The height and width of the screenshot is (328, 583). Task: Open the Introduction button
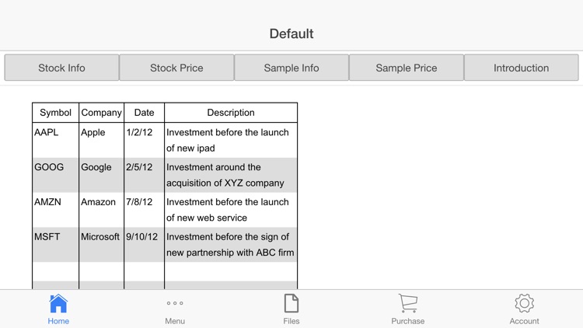point(522,68)
